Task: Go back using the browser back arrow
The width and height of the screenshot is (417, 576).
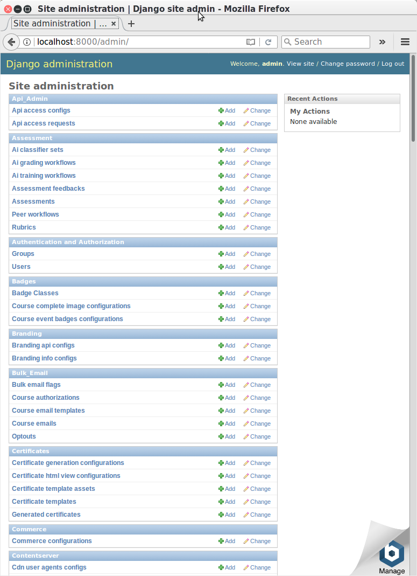Action: [11, 42]
